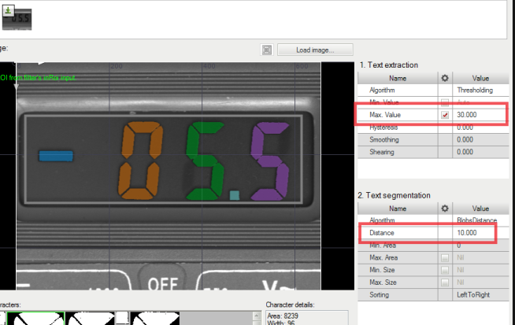The image size is (515, 325).
Task: Enable the Max. Size checkbox
Action: pos(445,282)
